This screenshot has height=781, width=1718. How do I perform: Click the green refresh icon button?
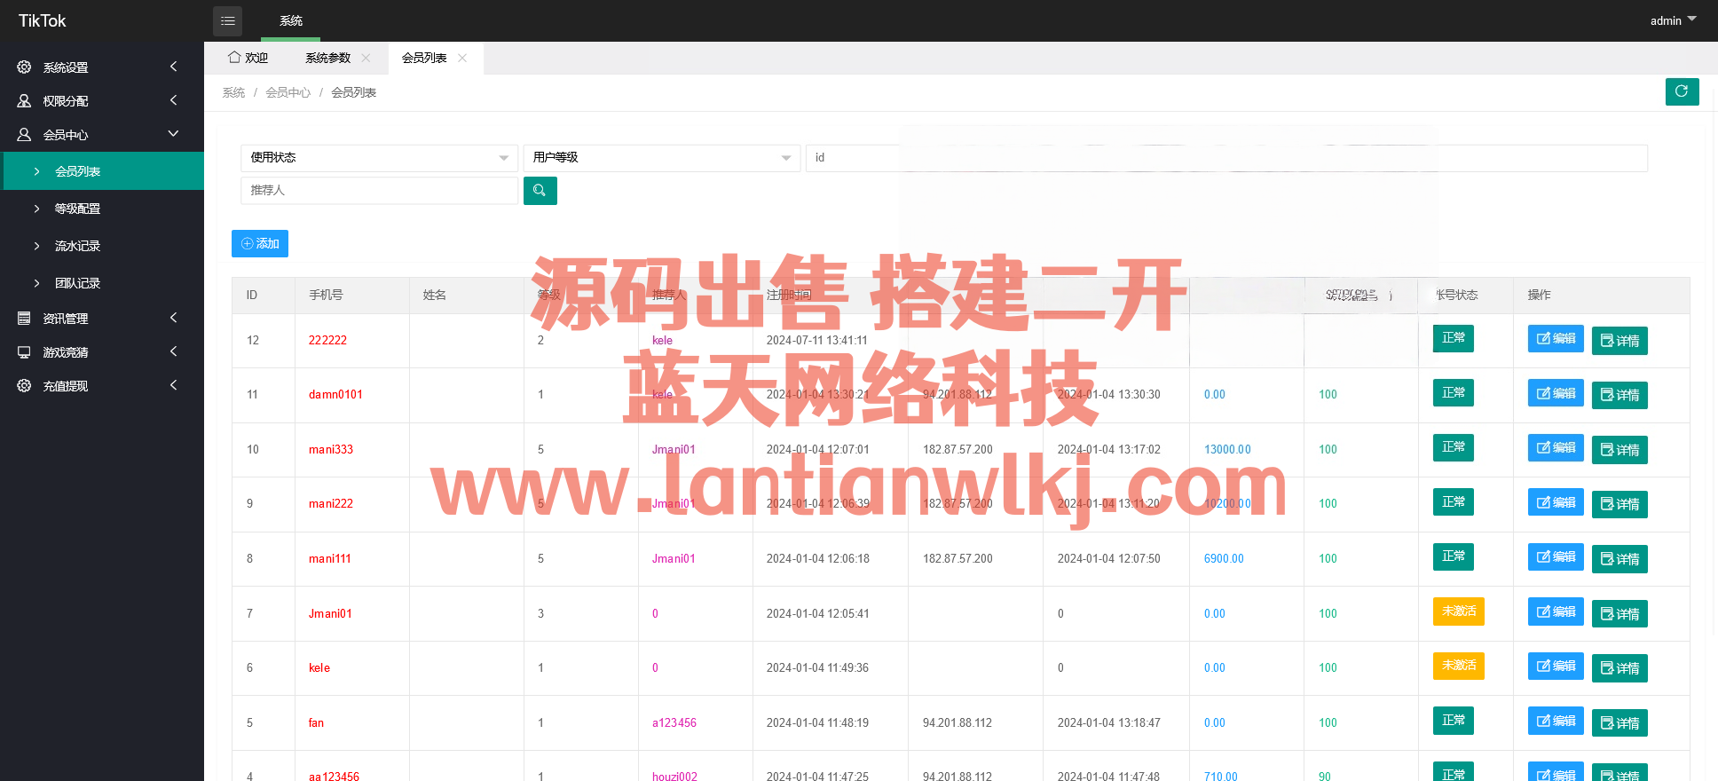click(x=1682, y=91)
